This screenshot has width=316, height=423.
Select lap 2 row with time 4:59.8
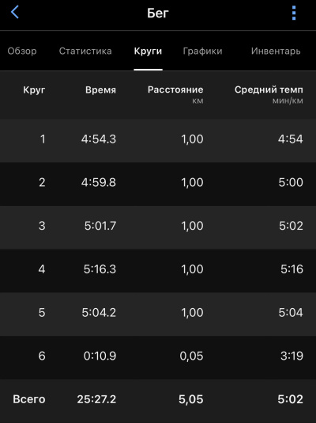tap(158, 183)
